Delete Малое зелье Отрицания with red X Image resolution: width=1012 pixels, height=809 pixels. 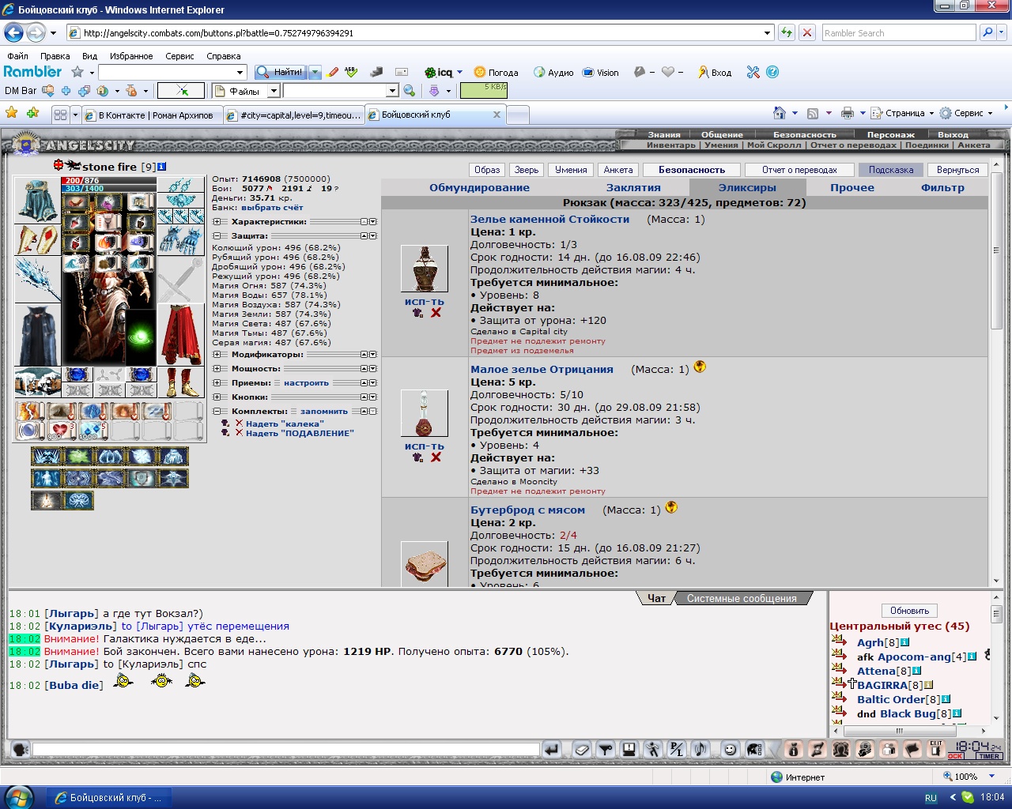point(436,457)
